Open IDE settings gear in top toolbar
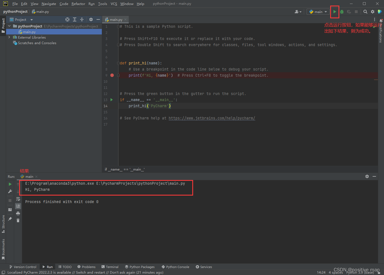Screen dimensions: 384x275 click(373, 12)
